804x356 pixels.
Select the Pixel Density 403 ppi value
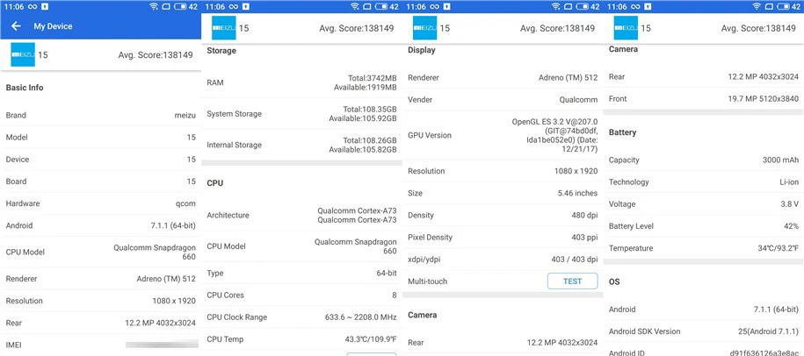584,238
